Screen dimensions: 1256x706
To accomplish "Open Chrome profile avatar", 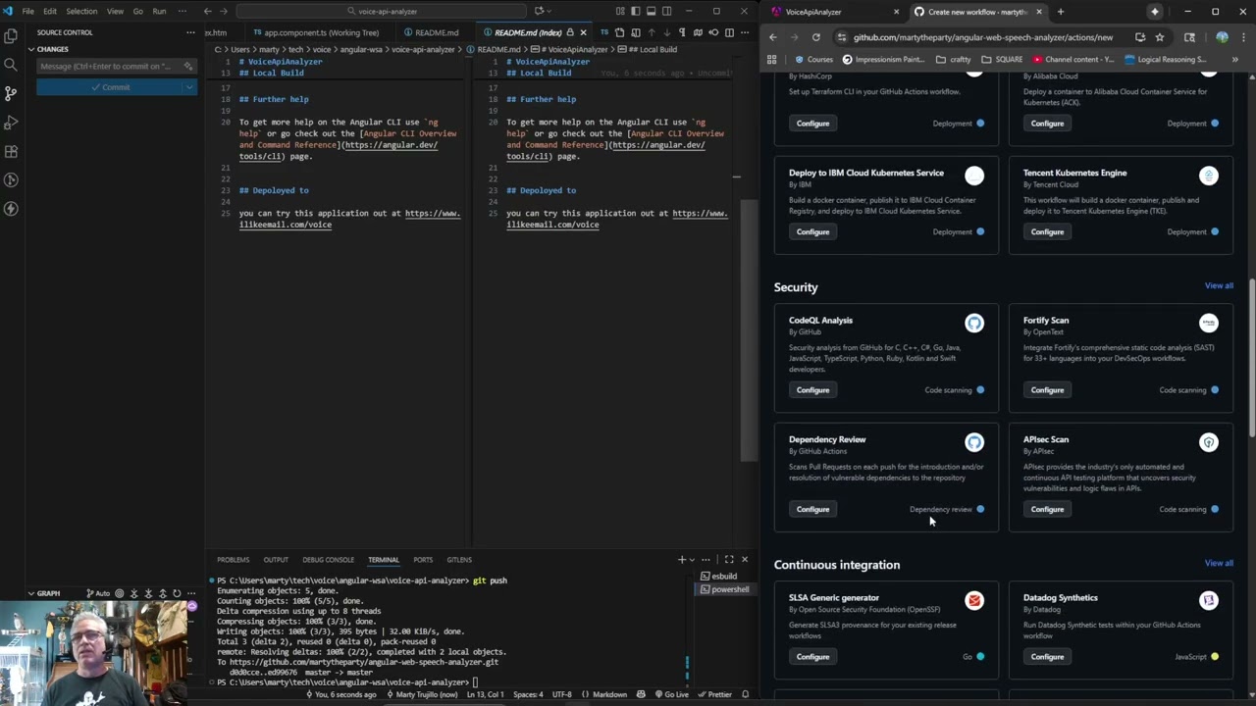I will tap(1222, 37).
